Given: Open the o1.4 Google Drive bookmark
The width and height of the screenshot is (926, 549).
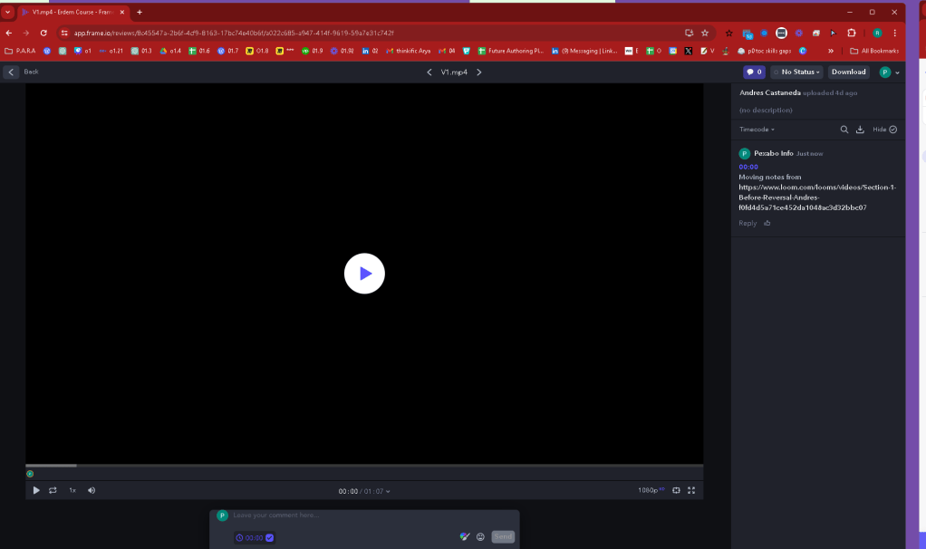Looking at the screenshot, I should click(x=170, y=51).
